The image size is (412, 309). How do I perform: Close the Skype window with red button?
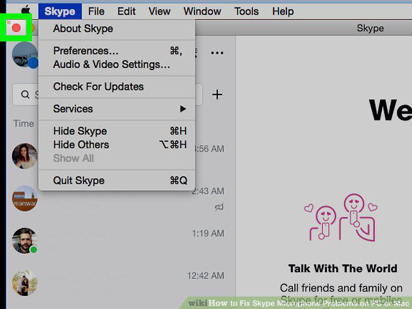[x=16, y=28]
